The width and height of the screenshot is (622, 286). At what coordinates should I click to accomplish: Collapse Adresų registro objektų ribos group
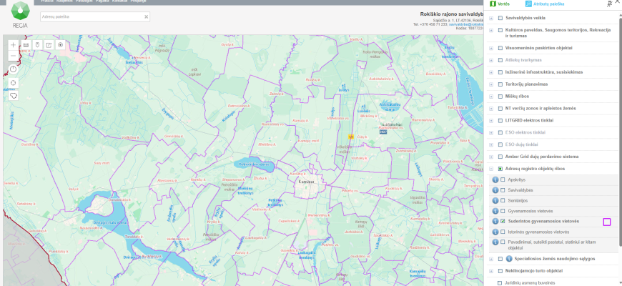(491, 169)
